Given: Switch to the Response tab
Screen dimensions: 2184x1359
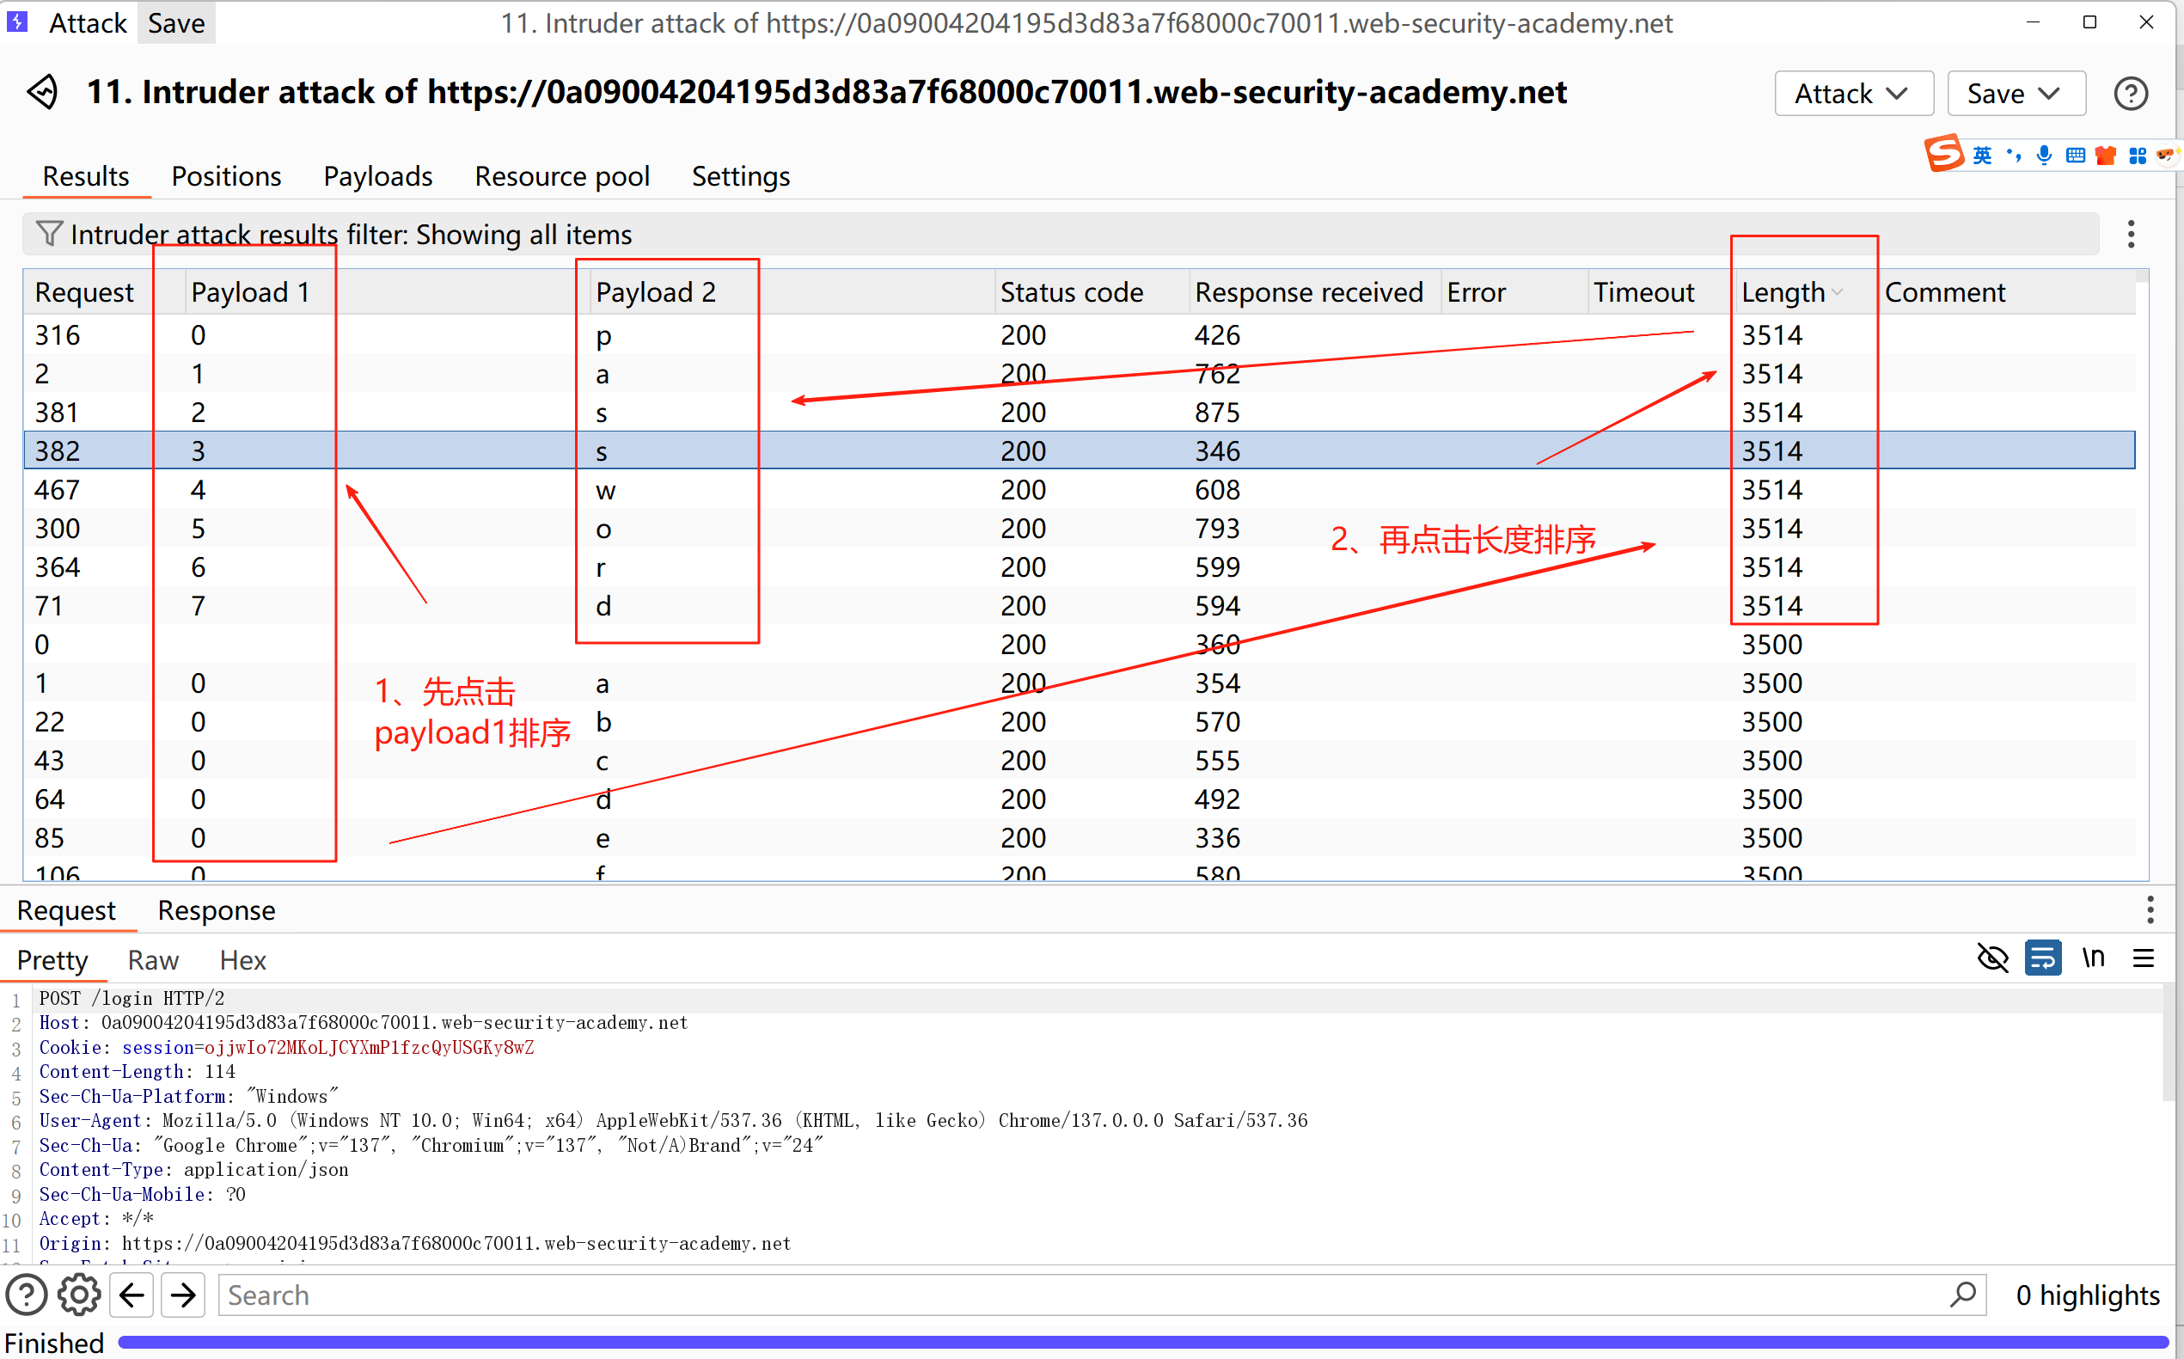Looking at the screenshot, I should (216, 910).
